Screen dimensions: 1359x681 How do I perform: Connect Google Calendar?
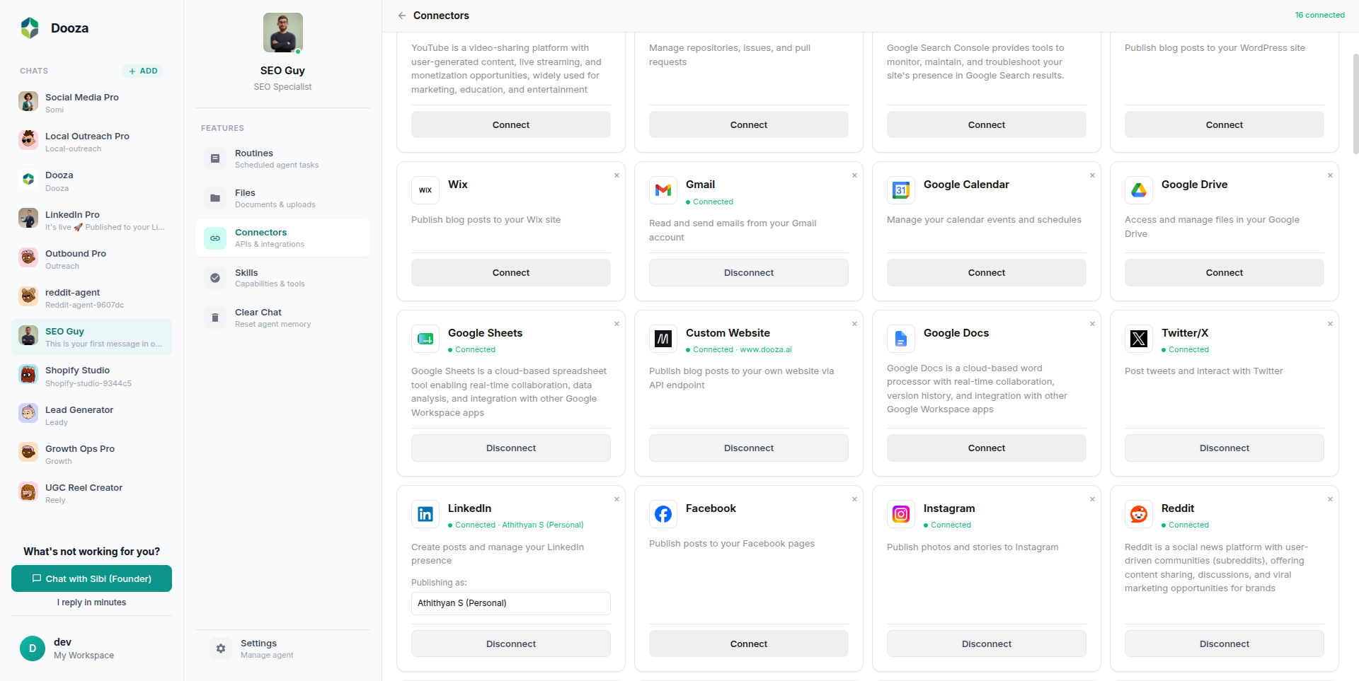point(987,272)
